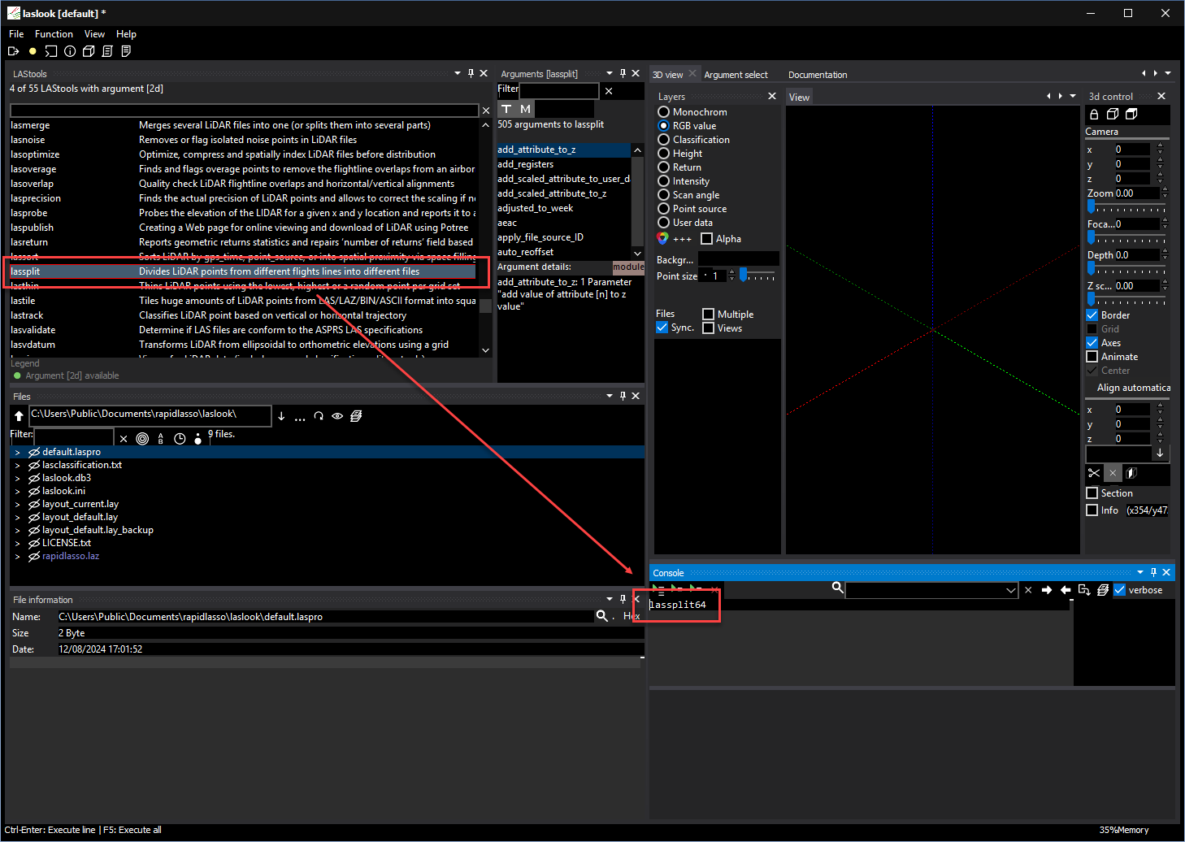Go up one folder in Files panel
This screenshot has height=842, width=1185.
pyautogui.click(x=19, y=416)
